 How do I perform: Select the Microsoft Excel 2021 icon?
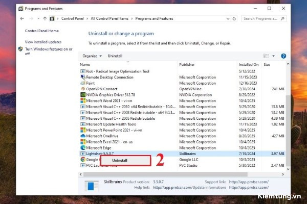(x=83, y=142)
